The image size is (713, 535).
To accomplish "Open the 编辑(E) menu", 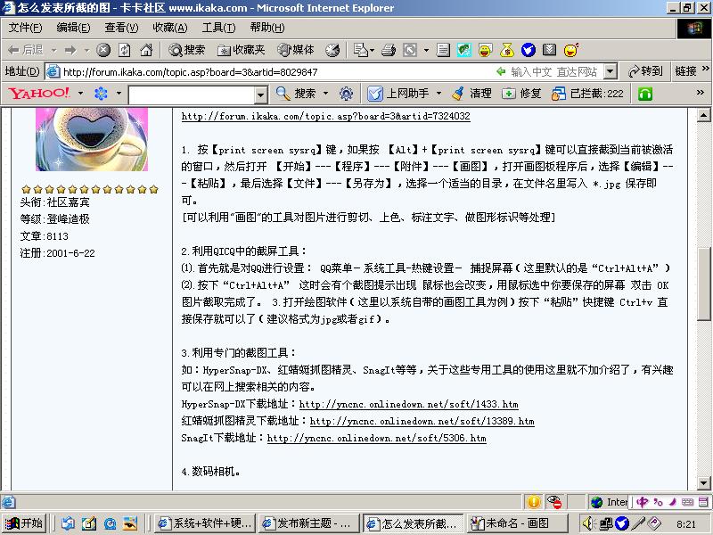I will pos(73,28).
